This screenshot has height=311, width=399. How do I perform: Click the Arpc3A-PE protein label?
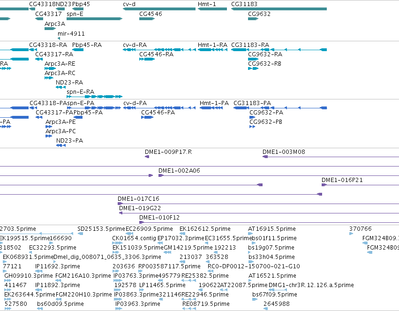point(60,122)
